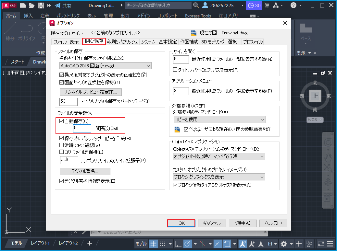Enable the ログ ファイルを保持(L) checkbox

62,152
